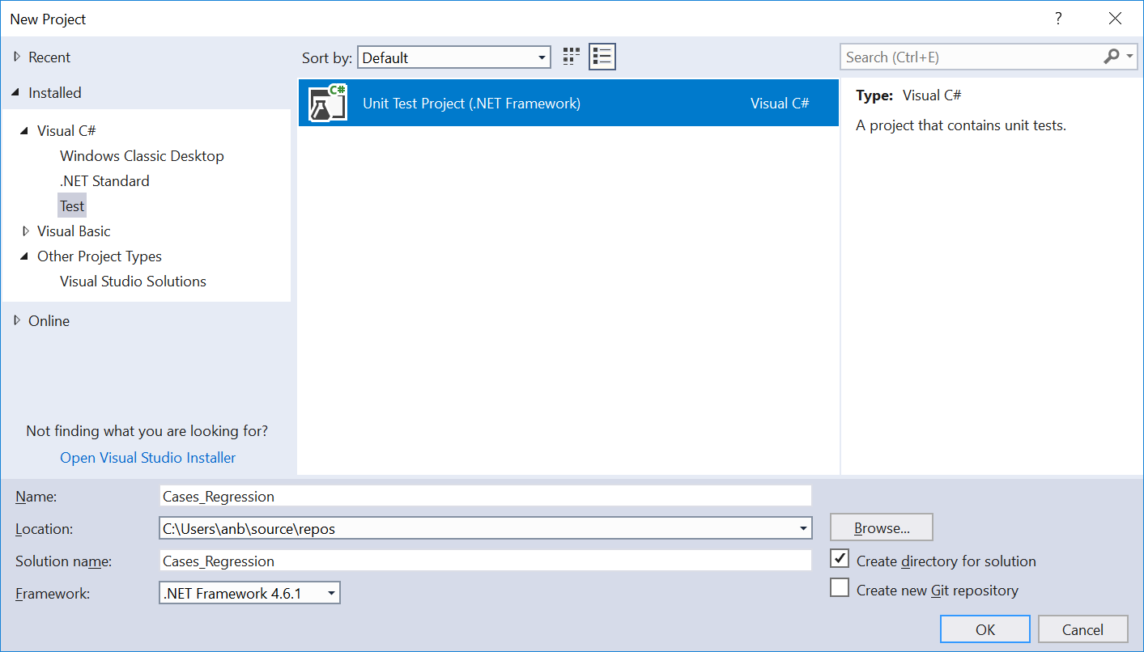1144x652 pixels.
Task: Switch to medium icons list view
Action: pos(602,57)
